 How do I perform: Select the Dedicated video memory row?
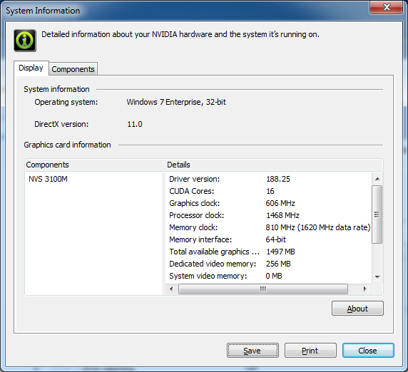click(x=268, y=264)
